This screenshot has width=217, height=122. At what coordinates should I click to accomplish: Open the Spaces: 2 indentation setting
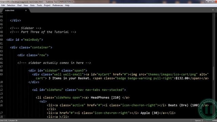coord(199,121)
